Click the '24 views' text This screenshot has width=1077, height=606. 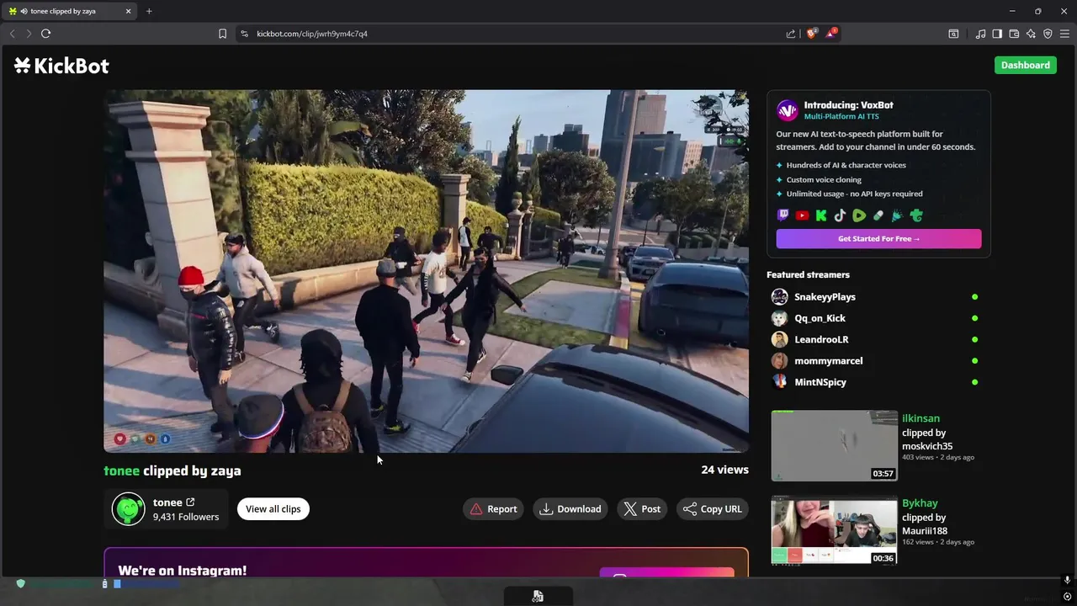click(724, 470)
